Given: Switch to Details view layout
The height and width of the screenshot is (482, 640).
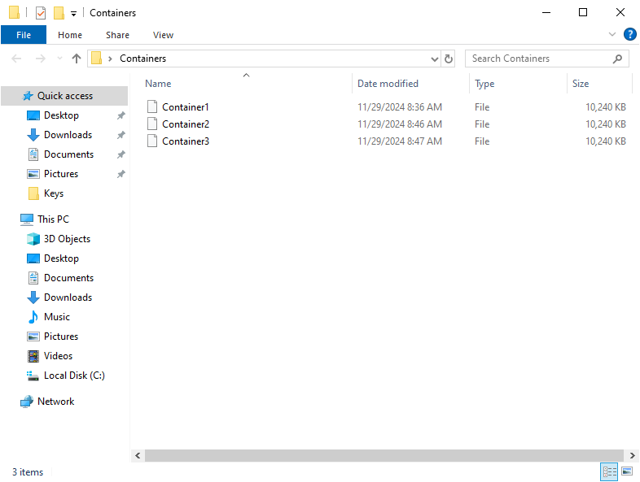Looking at the screenshot, I should (x=609, y=471).
